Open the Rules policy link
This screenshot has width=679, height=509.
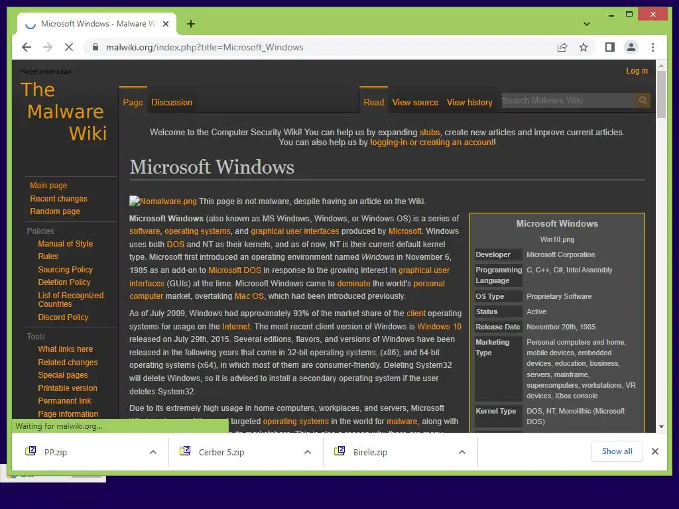[48, 256]
